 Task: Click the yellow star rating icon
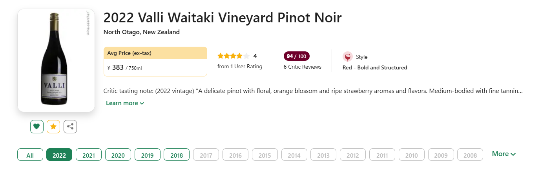[53, 127]
